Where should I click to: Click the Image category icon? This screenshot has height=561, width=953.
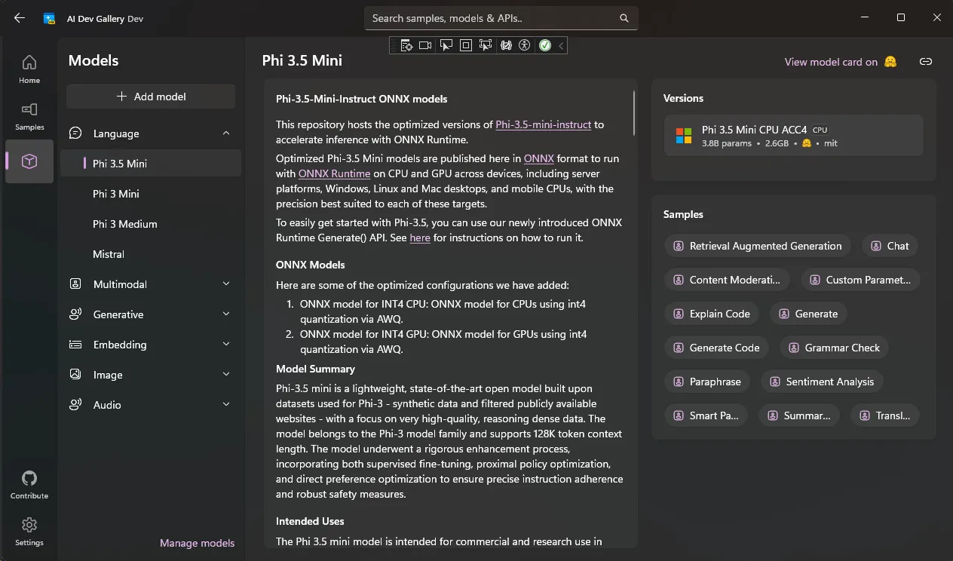tap(75, 375)
